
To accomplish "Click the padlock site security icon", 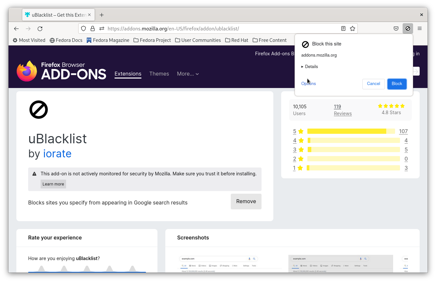I will [x=93, y=28].
